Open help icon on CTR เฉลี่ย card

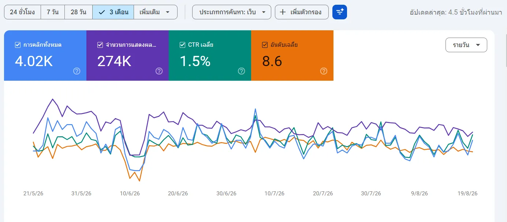[241, 71]
